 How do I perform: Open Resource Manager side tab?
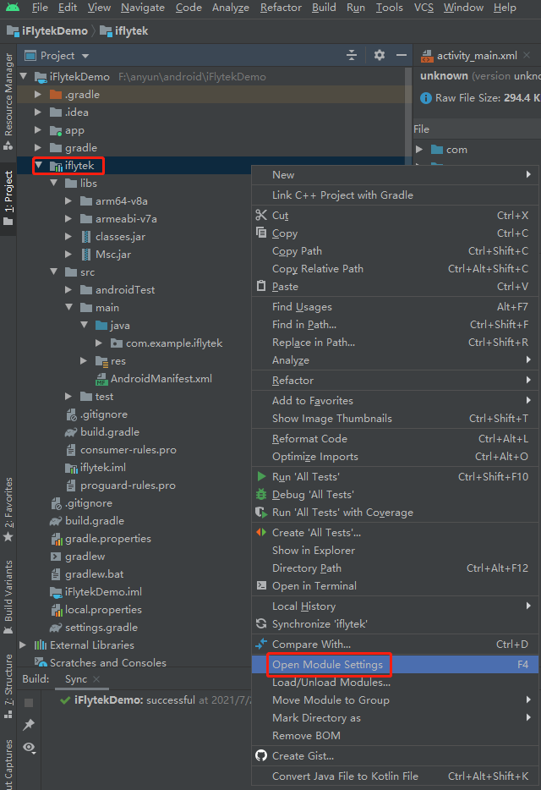coord(8,101)
